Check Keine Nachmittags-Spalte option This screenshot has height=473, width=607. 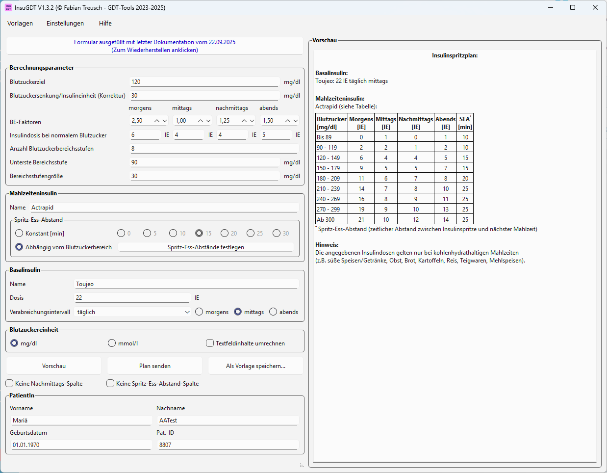click(x=10, y=384)
